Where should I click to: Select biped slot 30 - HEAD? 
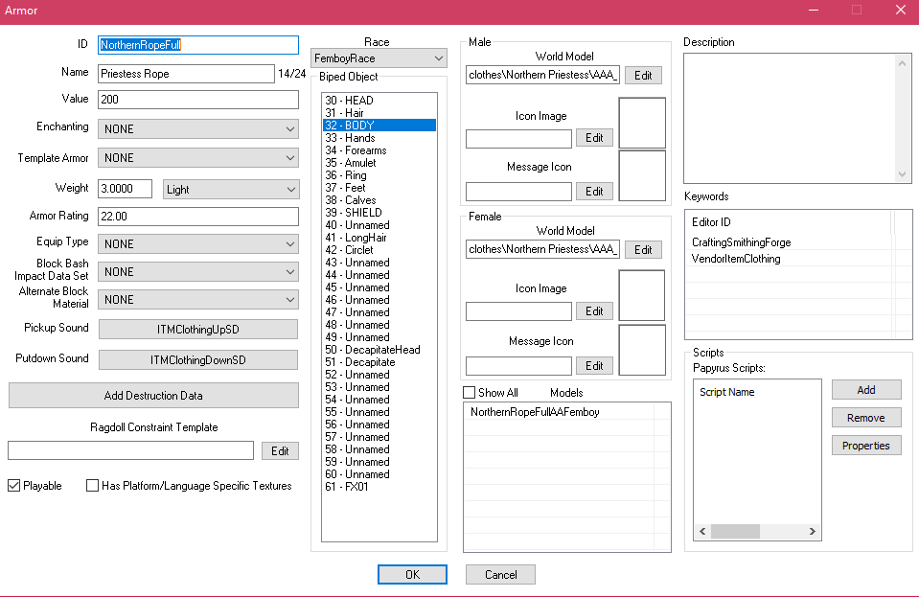click(x=379, y=101)
